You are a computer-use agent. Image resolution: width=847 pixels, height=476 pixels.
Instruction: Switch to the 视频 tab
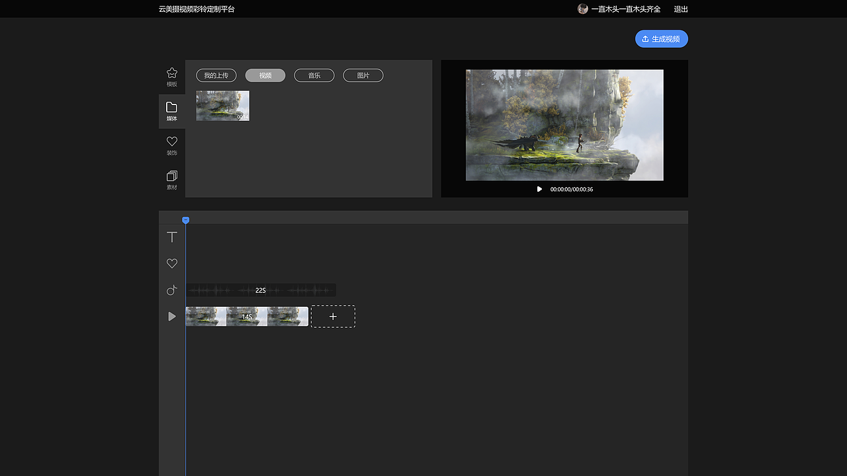tap(265, 75)
